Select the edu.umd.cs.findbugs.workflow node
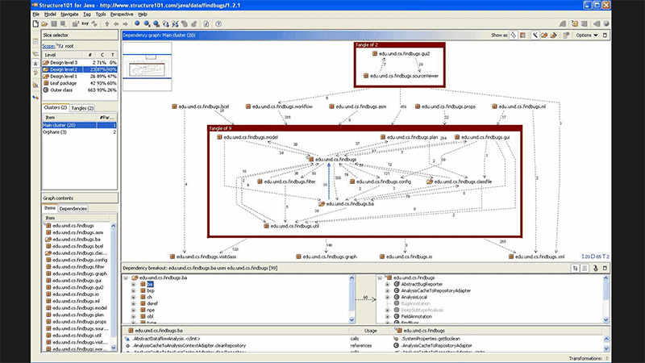 (279, 106)
